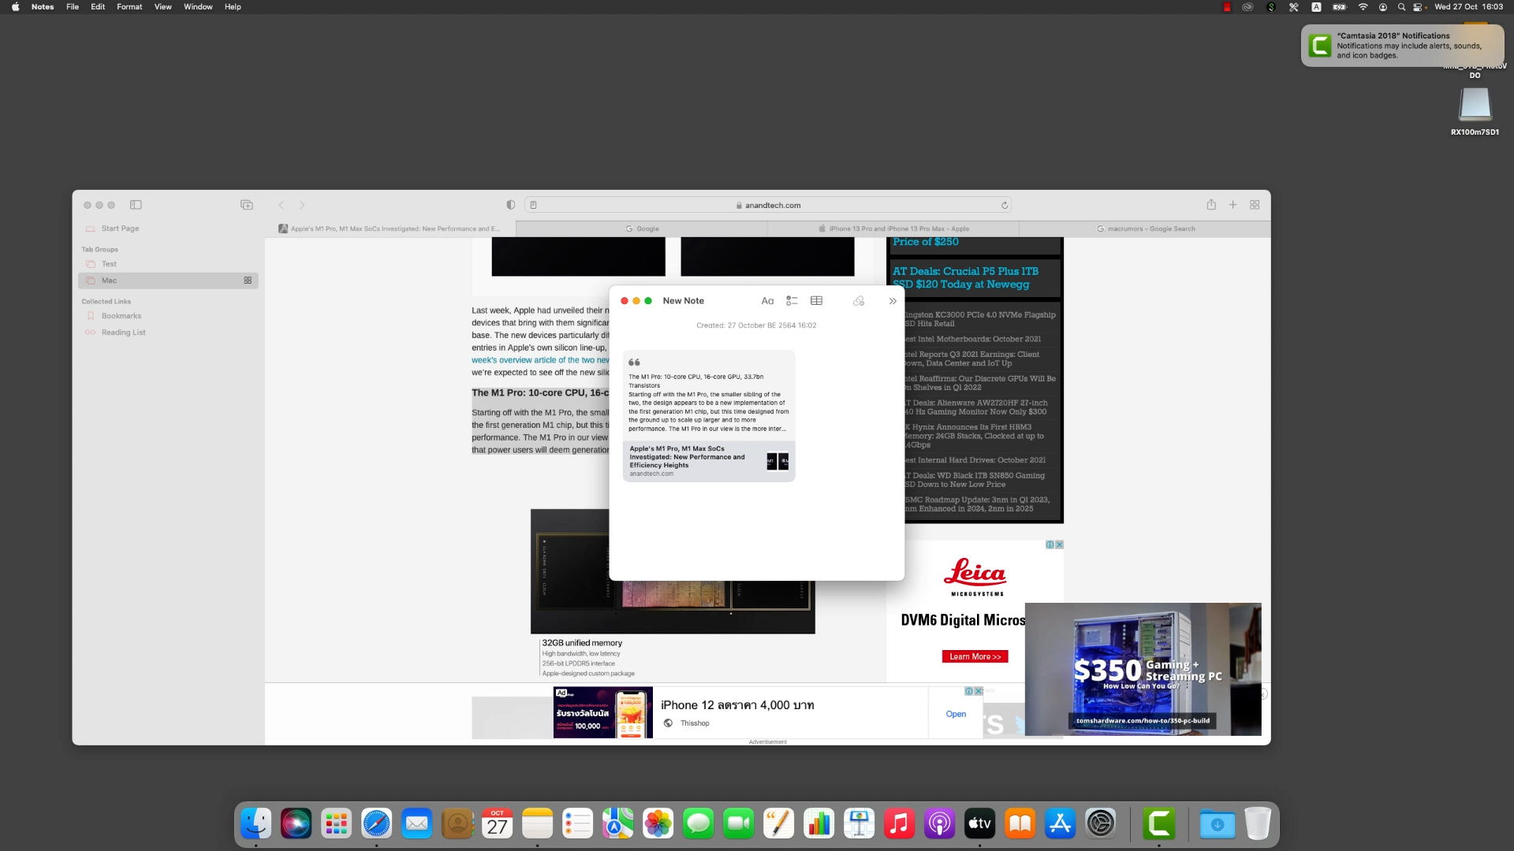Click the Safari share icon

click(1210, 205)
